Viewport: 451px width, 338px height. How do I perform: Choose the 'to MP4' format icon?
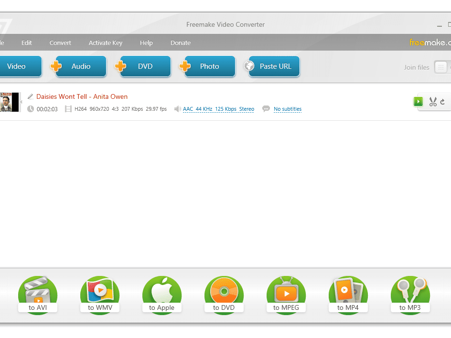point(348,293)
